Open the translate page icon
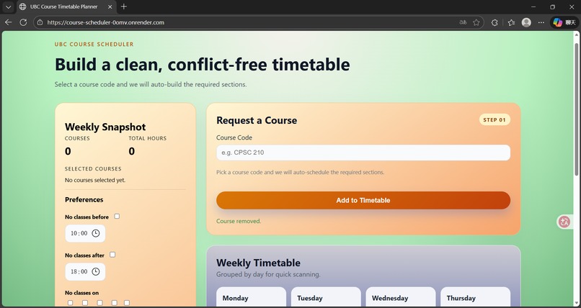The height and width of the screenshot is (308, 581). coord(463,22)
